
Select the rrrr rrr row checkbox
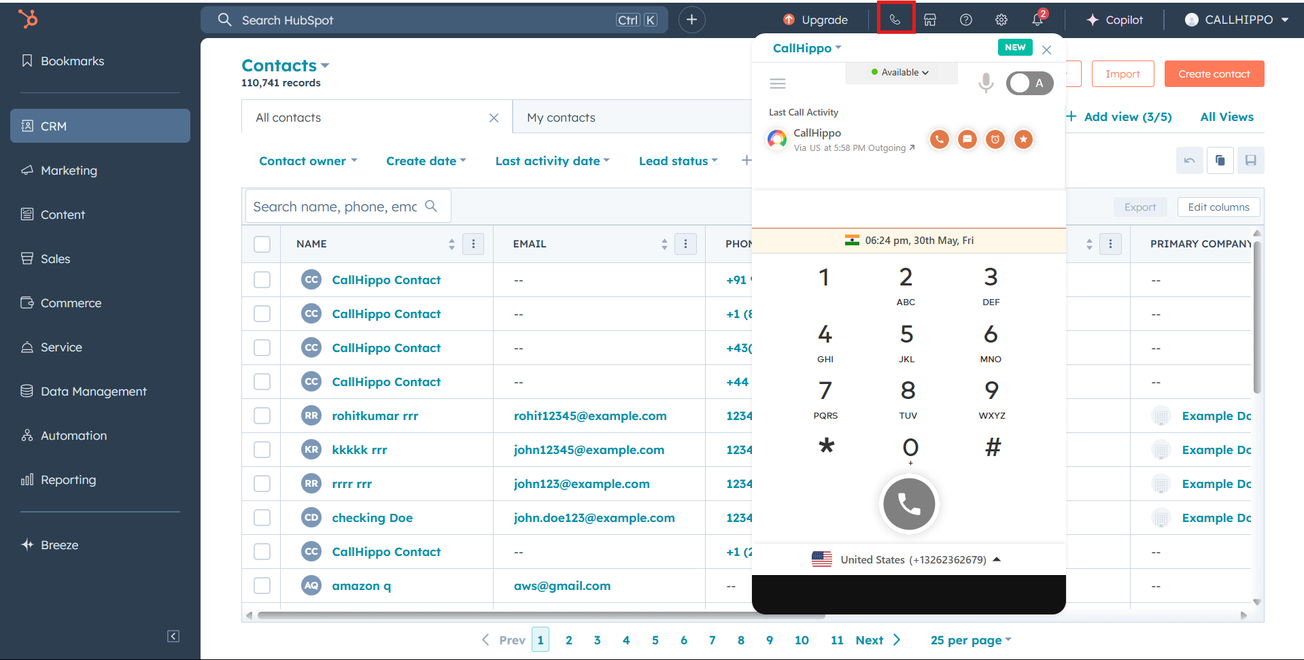tap(262, 484)
